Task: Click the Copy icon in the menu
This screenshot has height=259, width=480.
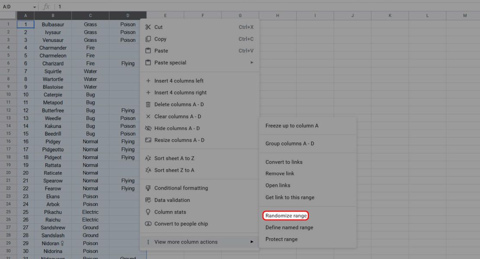Action: 148,39
